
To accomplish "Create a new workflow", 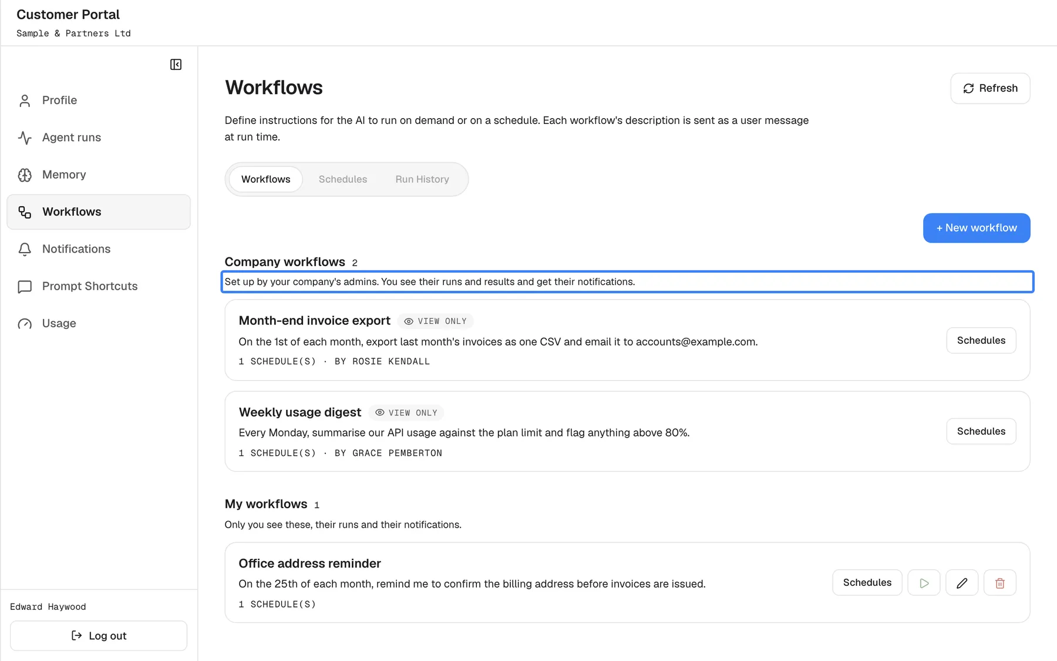I will pyautogui.click(x=977, y=228).
